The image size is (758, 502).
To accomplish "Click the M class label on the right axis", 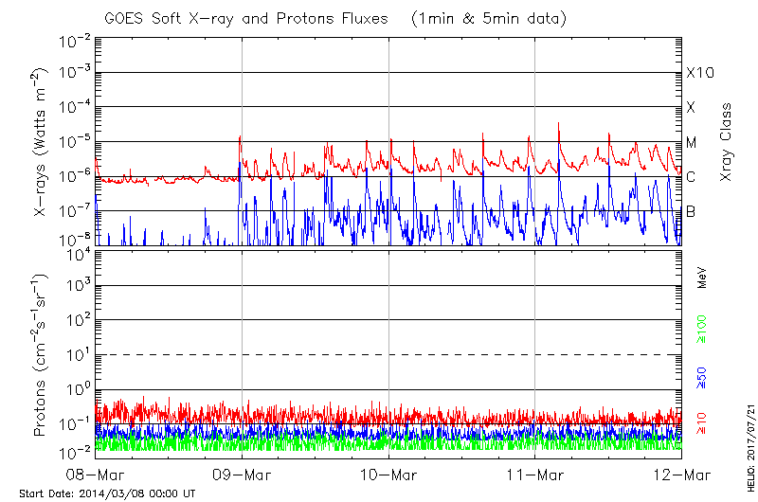I will [692, 143].
